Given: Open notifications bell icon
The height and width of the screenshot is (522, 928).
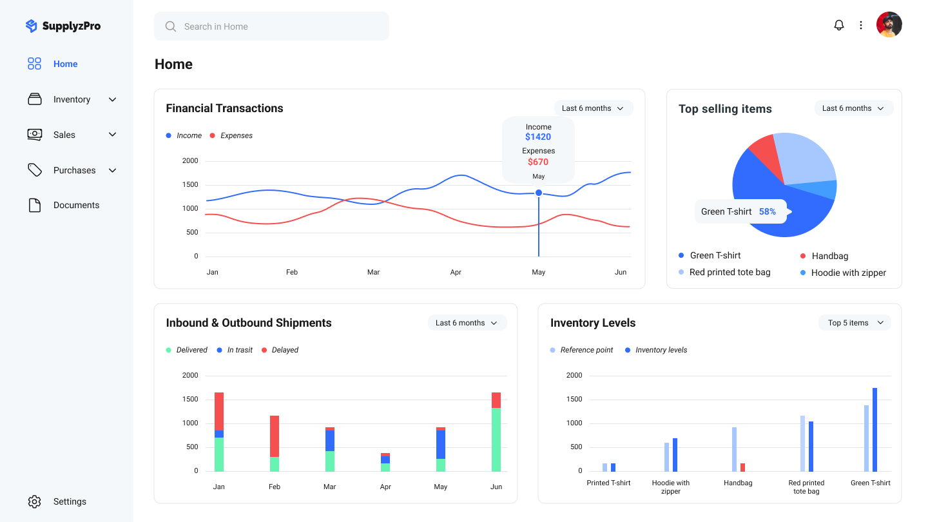Looking at the screenshot, I should (839, 25).
